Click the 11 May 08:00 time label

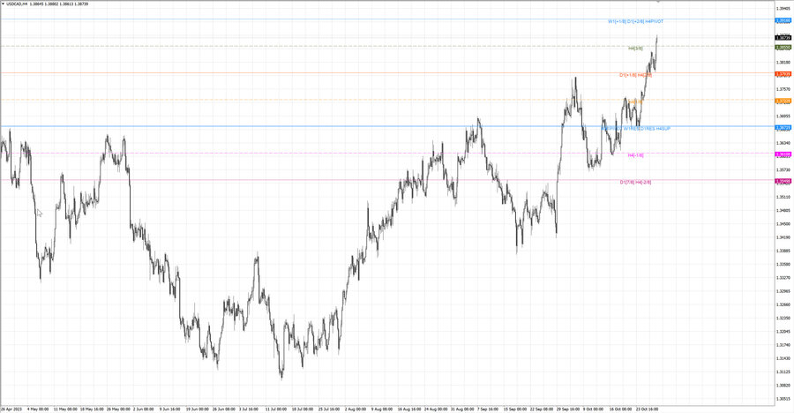pos(65,409)
